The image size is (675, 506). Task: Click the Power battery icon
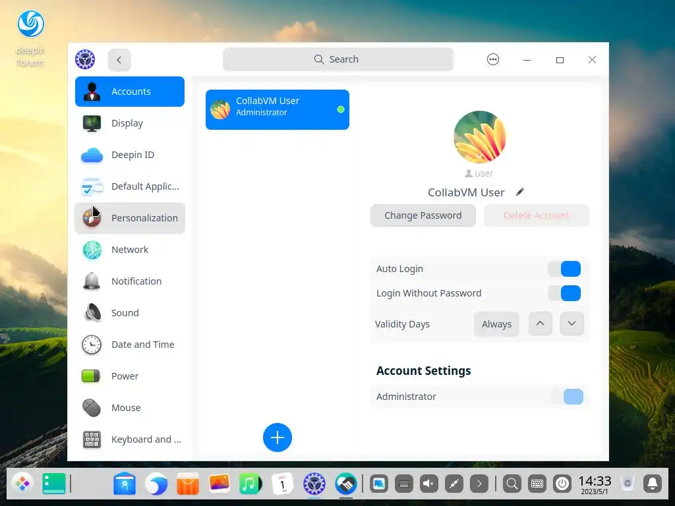[x=91, y=376]
